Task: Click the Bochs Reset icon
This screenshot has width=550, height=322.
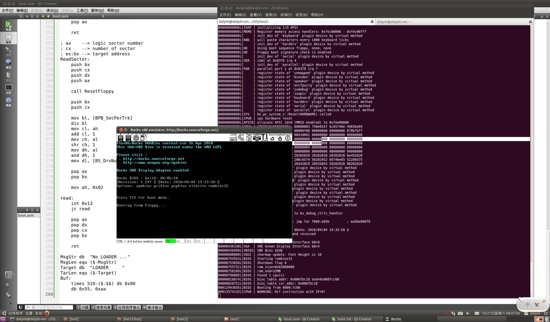Action: point(272,138)
